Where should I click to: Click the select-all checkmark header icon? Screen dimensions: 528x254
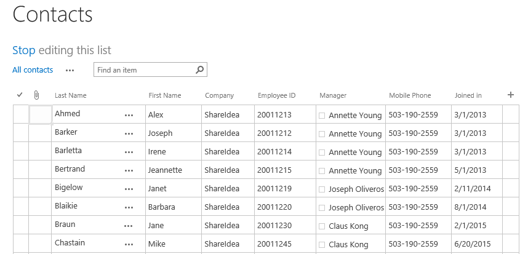tap(20, 95)
